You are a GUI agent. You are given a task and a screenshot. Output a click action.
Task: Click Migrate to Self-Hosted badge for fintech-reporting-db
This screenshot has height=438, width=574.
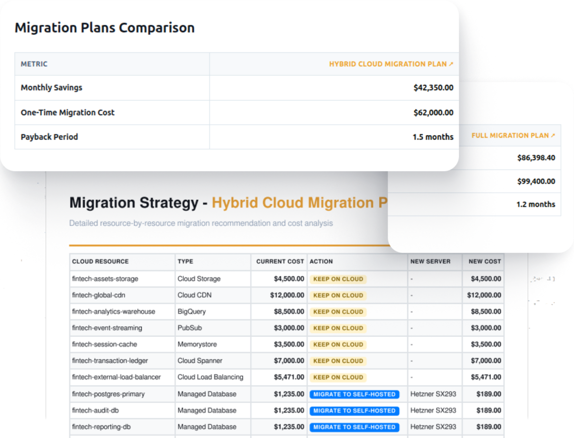point(354,427)
